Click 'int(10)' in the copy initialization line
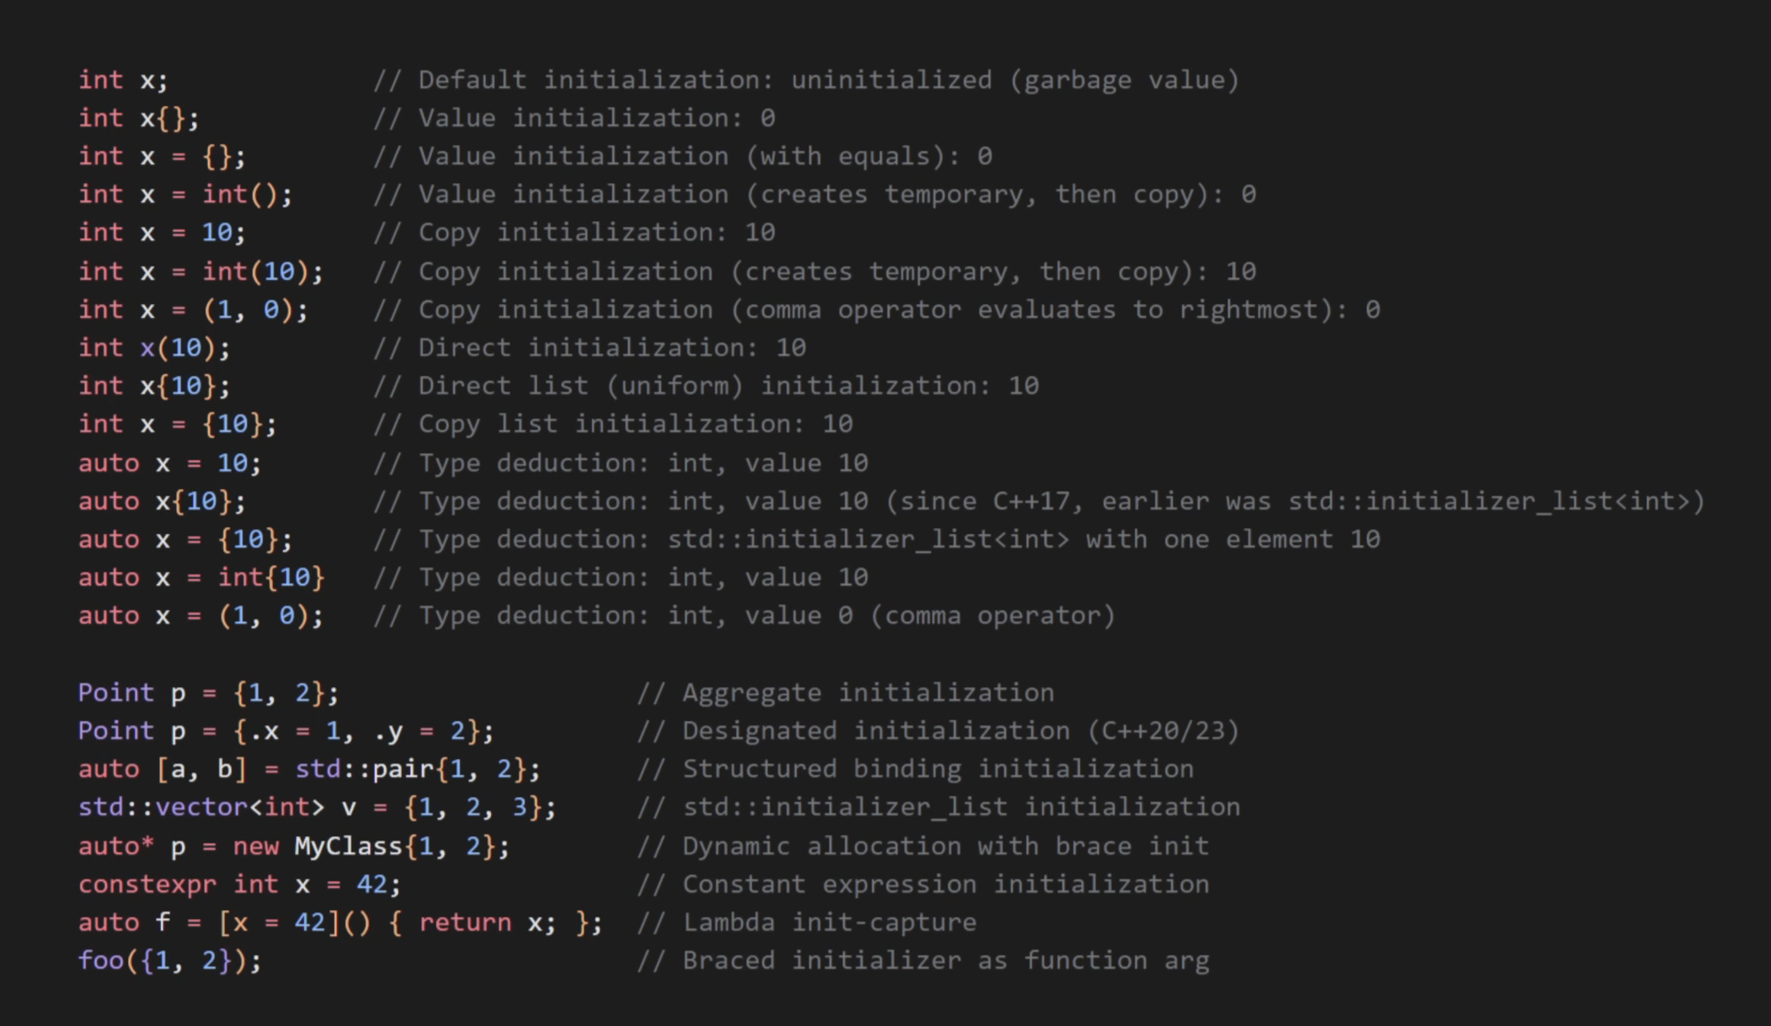The width and height of the screenshot is (1771, 1026). pyautogui.click(x=256, y=271)
